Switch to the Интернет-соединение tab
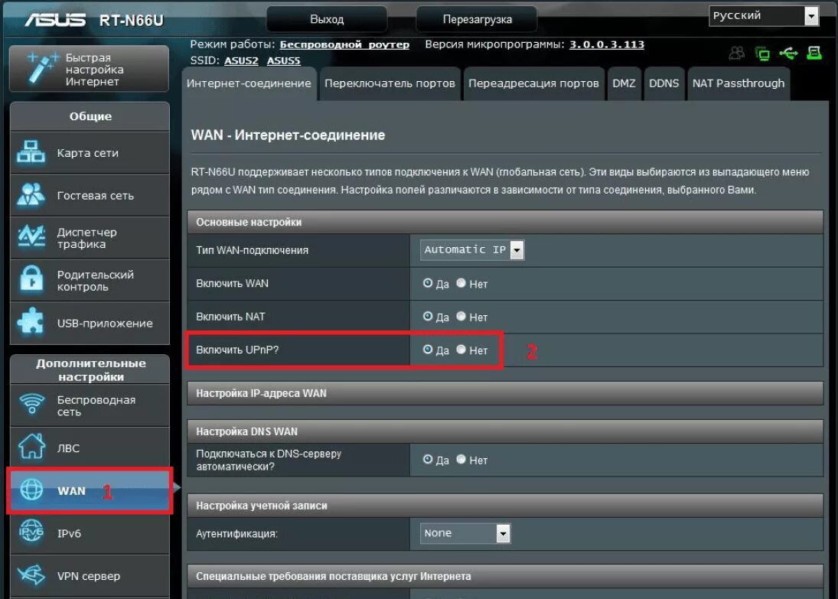This screenshot has height=599, width=838. click(x=249, y=83)
